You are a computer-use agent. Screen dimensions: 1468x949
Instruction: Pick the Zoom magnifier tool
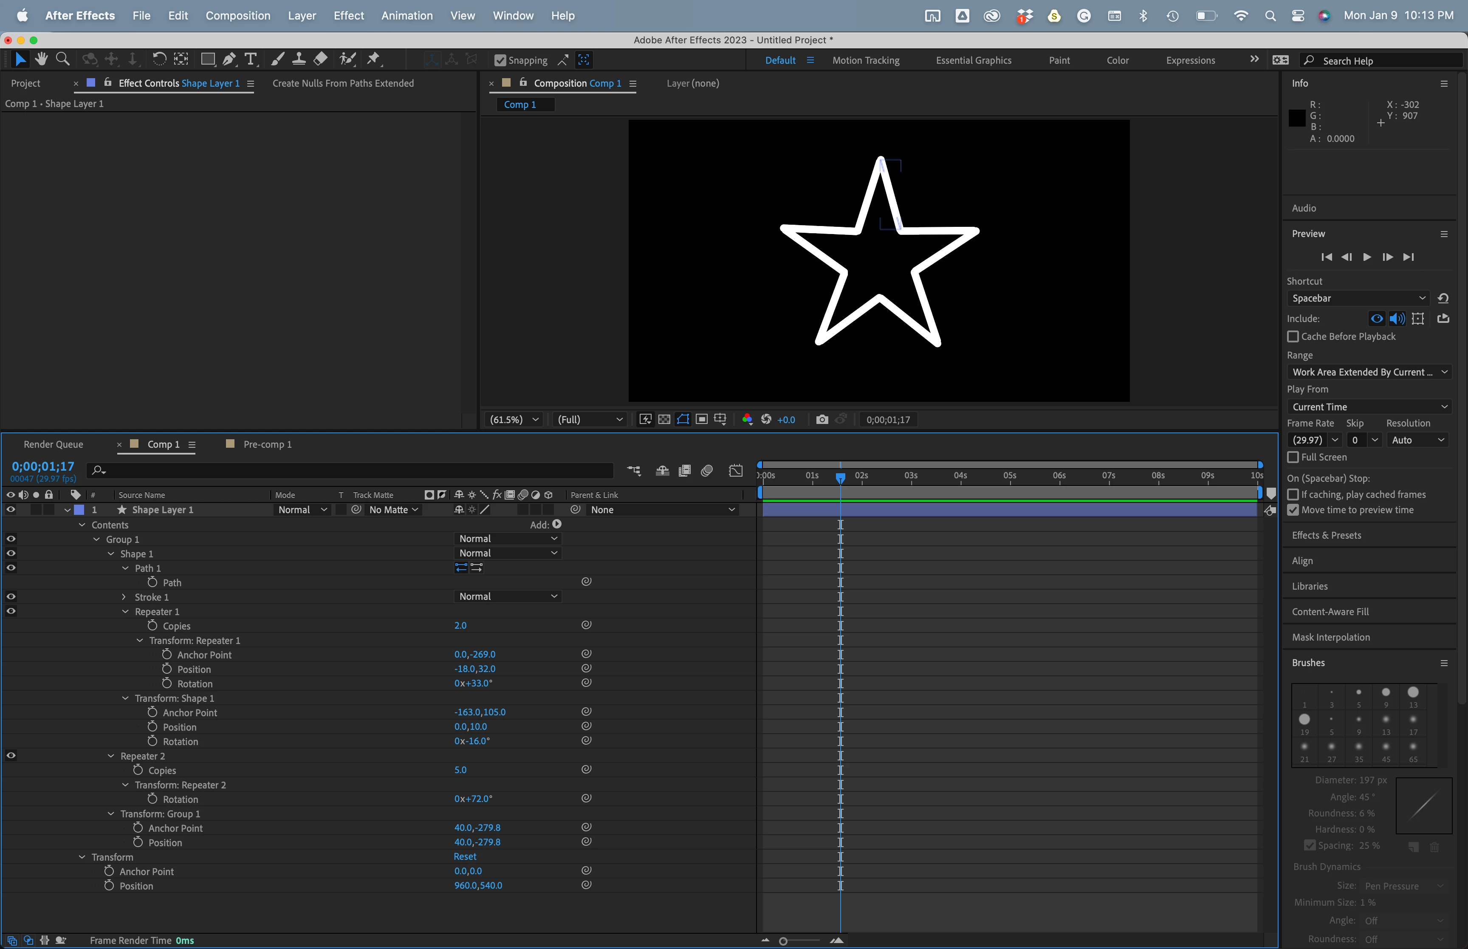(x=62, y=59)
